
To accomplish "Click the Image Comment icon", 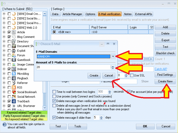I will [x=14, y=64].
